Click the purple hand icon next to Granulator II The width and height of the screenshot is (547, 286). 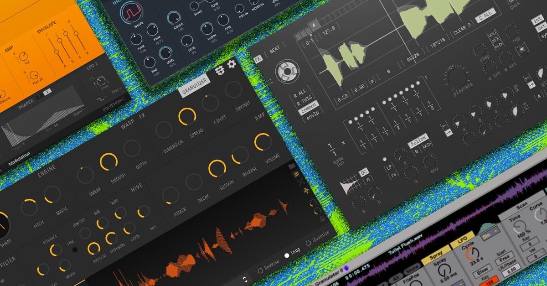click(x=345, y=268)
